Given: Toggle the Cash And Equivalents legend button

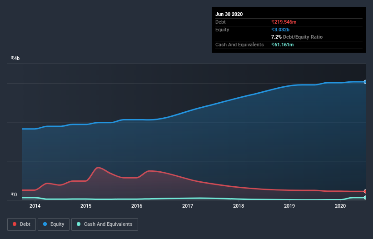Looking at the screenshot, I should pos(104,224).
